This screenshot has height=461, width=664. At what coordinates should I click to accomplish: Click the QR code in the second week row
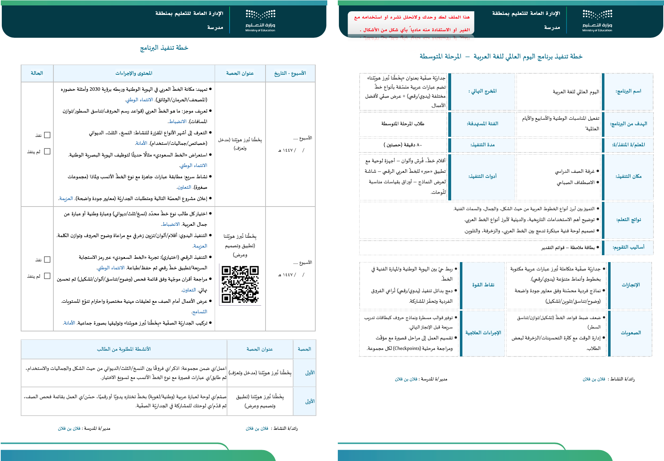coord(240,284)
